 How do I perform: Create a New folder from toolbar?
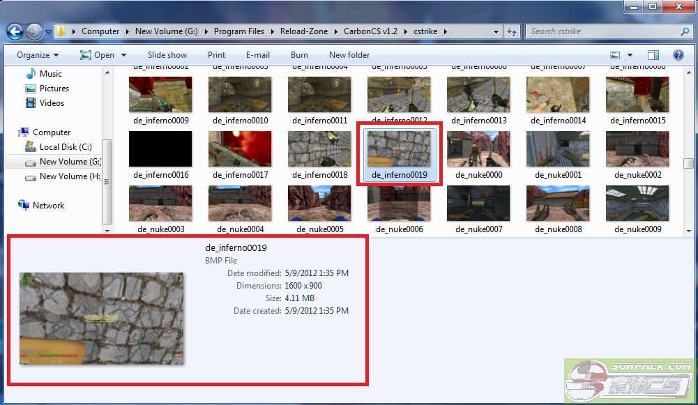[349, 55]
